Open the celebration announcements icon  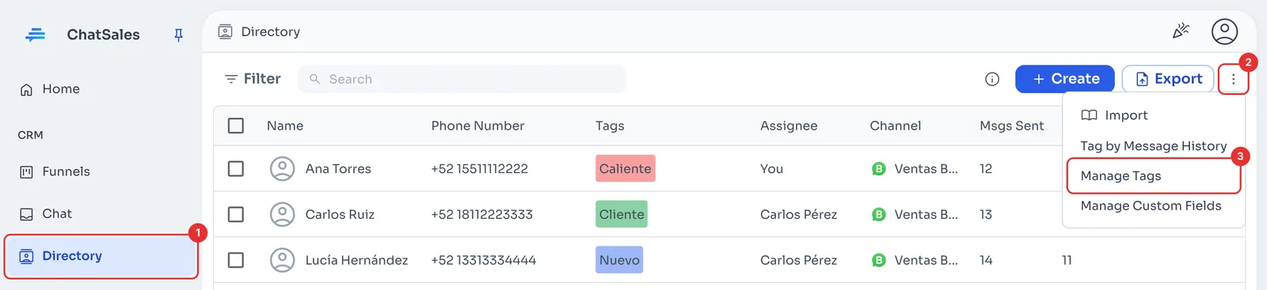point(1181,31)
